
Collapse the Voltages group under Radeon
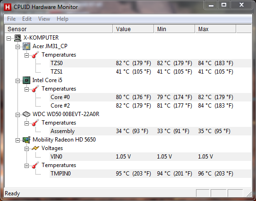coord(26,149)
